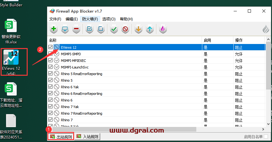
Task: Toggle the Rhino 6 rule checkbox
Action: tap(51, 100)
